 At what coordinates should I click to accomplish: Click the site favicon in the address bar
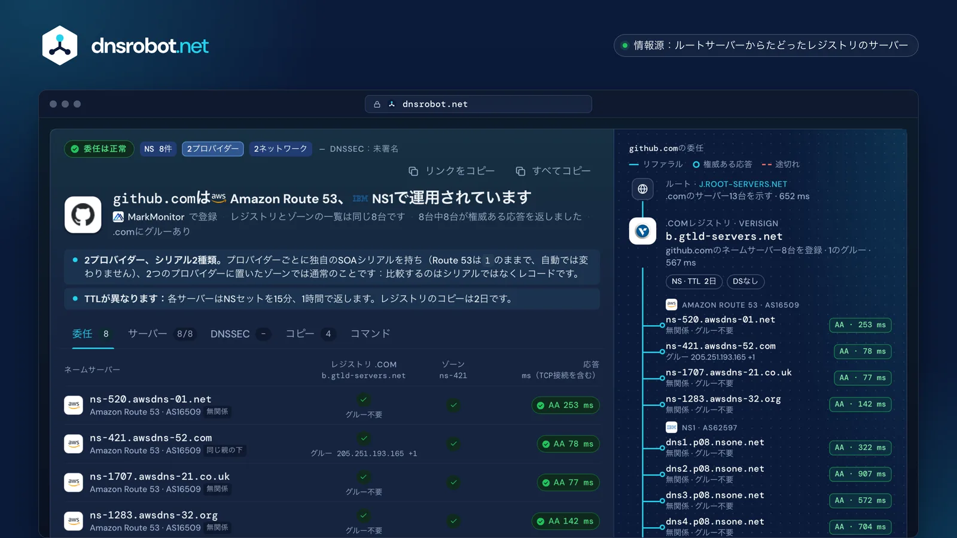pos(392,104)
